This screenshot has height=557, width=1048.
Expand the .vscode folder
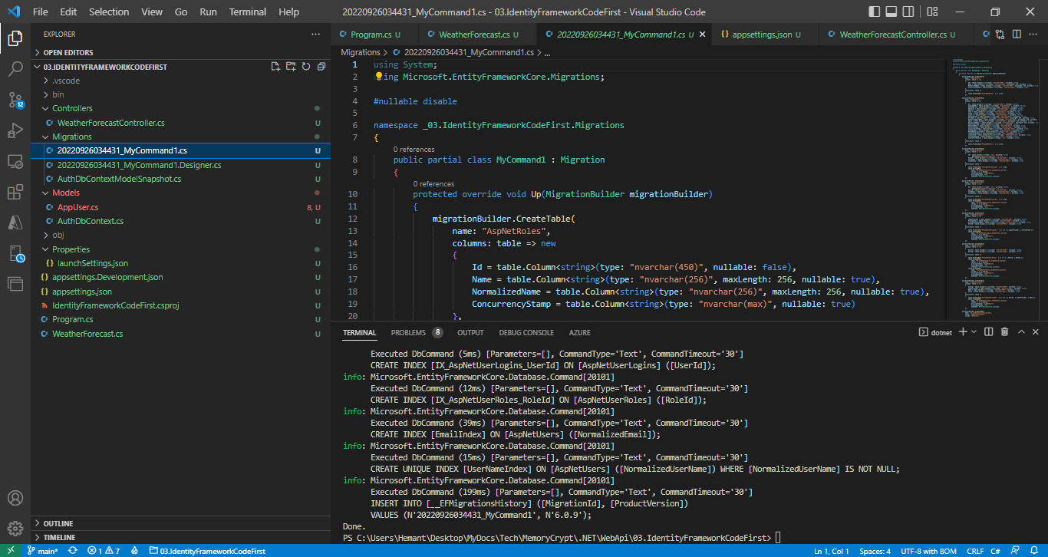pos(181,81)
